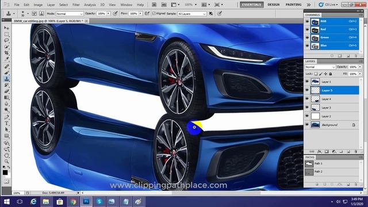
Task: Hide Layer 5 with its eye icon
Action: point(307,90)
